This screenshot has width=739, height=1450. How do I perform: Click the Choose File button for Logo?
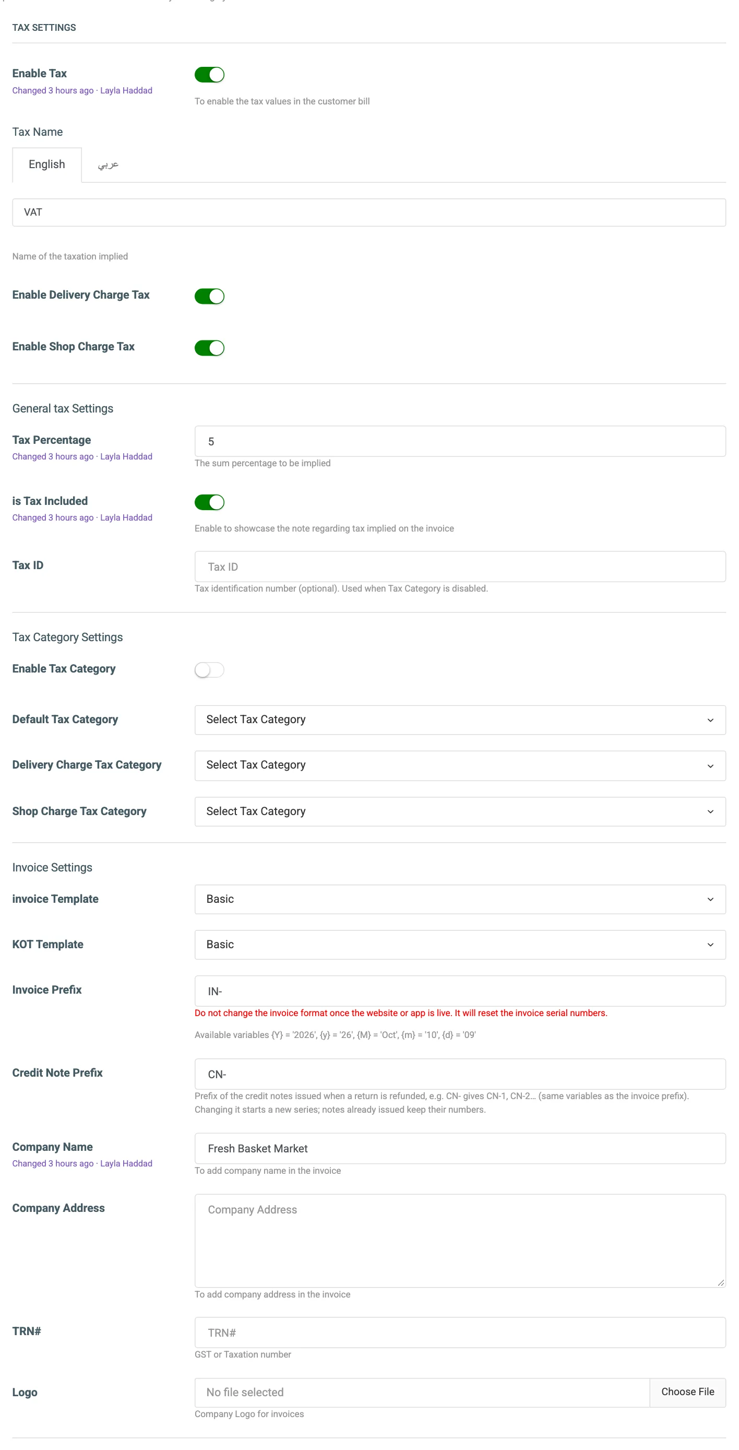(687, 1392)
